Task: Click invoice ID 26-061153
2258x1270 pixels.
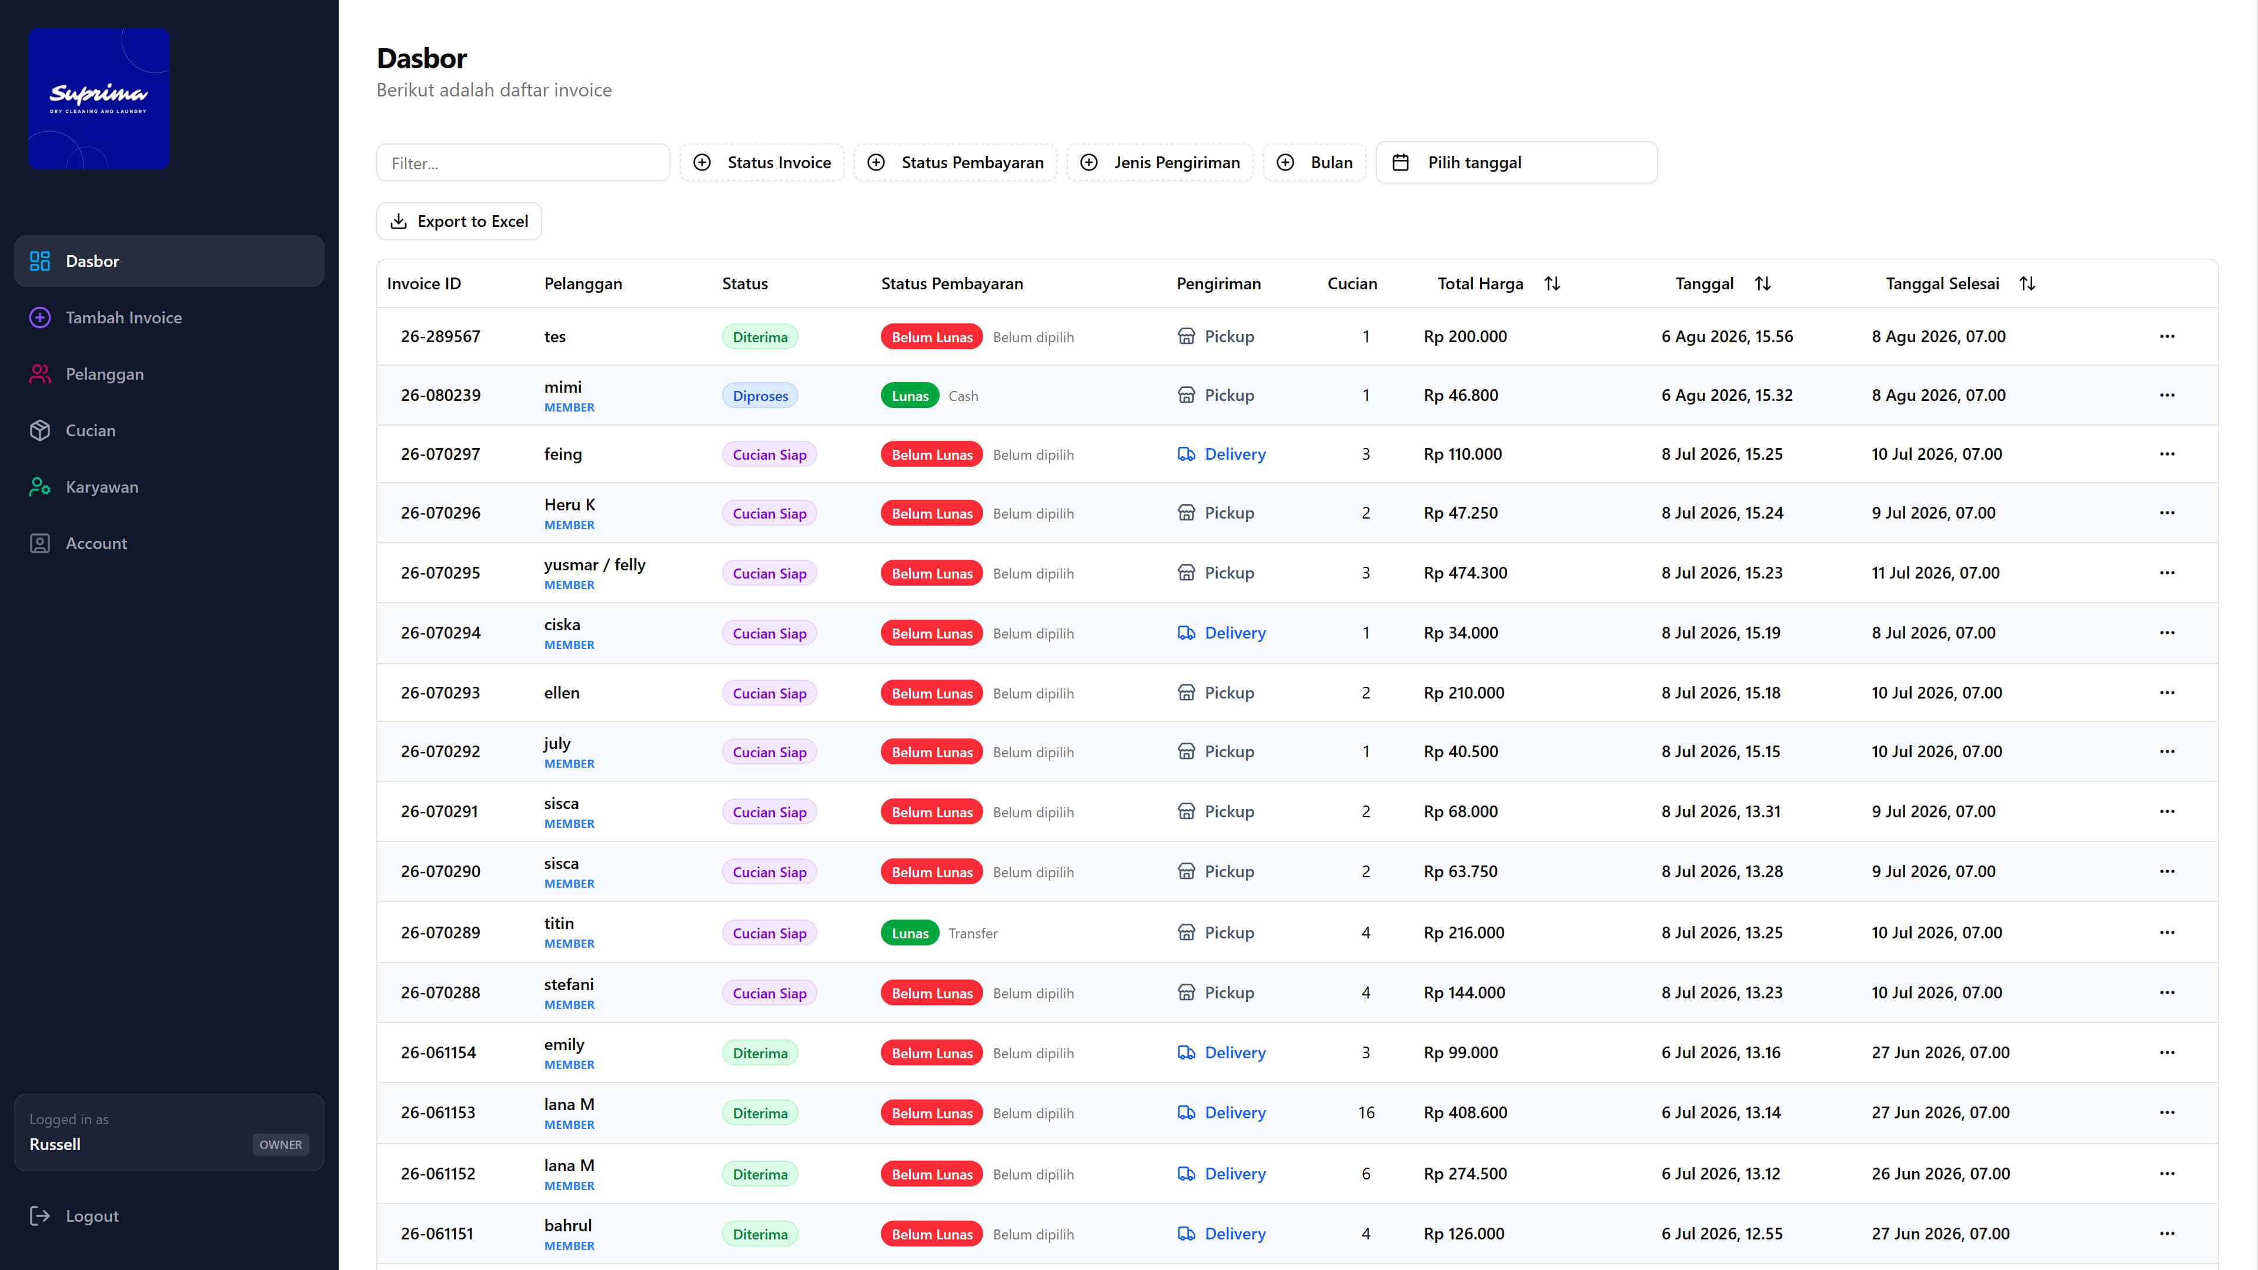Action: pos(438,1112)
